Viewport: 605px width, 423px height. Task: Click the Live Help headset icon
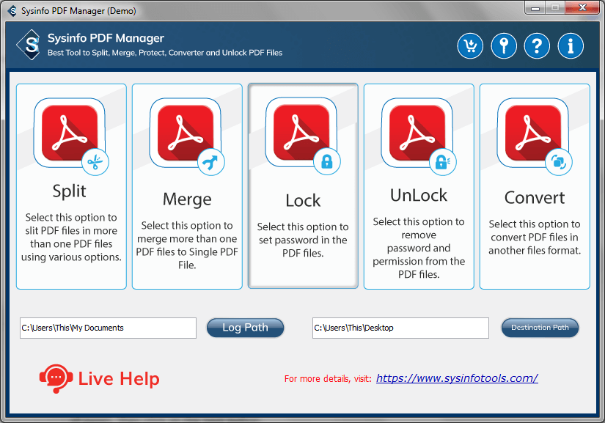(x=55, y=378)
